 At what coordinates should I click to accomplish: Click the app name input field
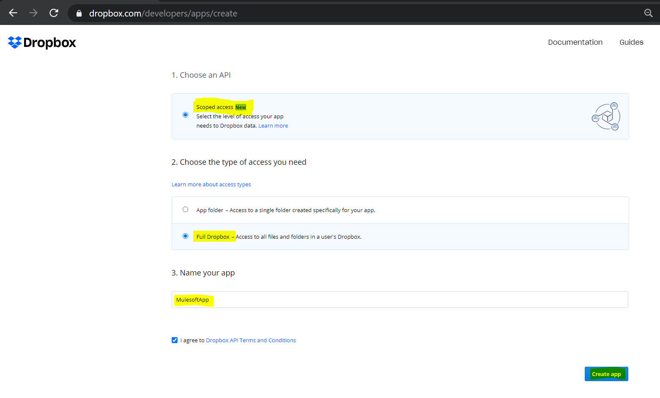click(400, 300)
